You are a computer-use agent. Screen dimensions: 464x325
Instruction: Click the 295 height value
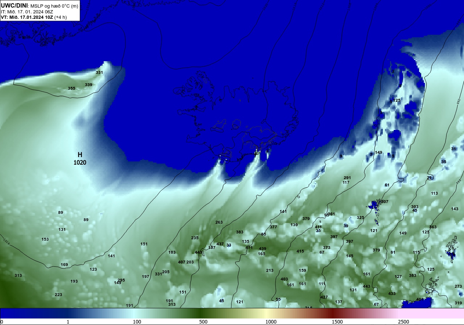coord(121,280)
